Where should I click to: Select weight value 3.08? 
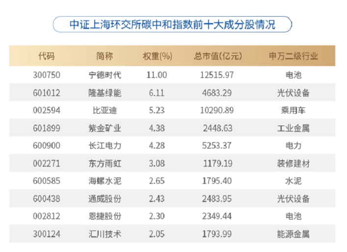click(x=157, y=164)
